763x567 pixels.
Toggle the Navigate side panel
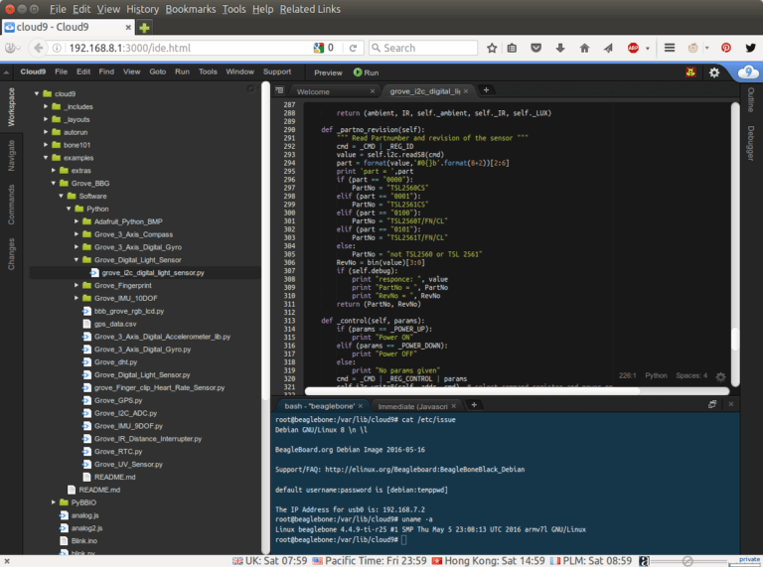[11, 156]
